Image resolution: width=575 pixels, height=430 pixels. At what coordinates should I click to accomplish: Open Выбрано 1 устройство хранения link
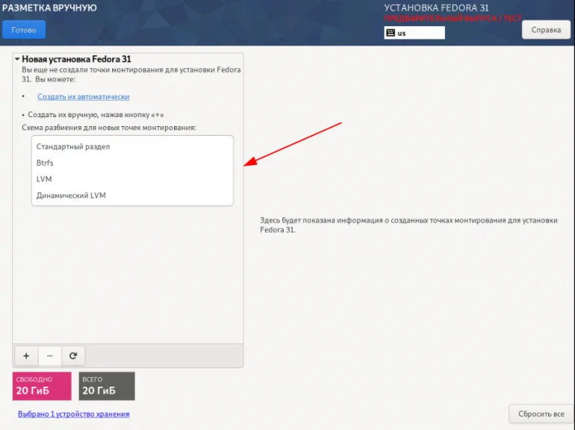click(74, 414)
